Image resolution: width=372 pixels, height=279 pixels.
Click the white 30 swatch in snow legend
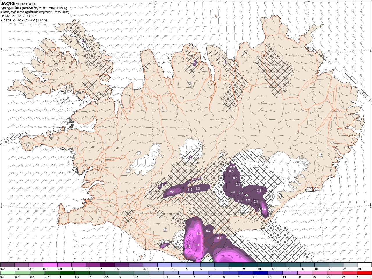(364, 265)
